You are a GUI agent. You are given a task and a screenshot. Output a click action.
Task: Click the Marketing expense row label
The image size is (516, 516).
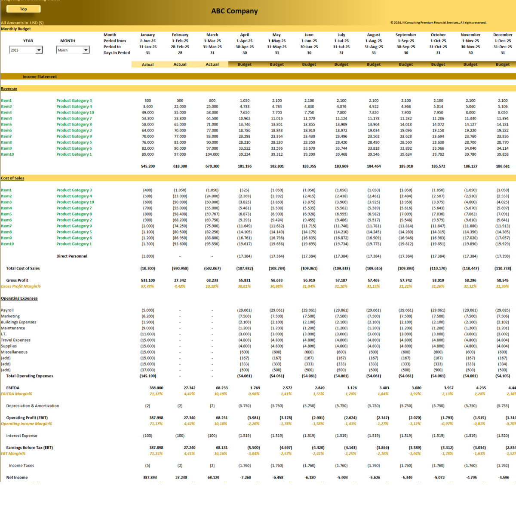10,316
